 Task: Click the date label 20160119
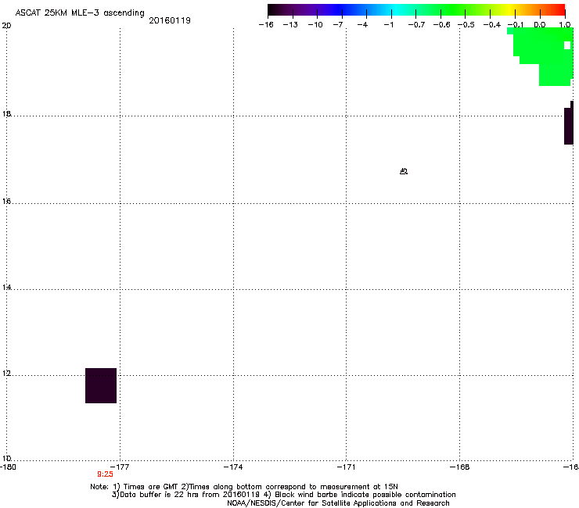click(170, 20)
